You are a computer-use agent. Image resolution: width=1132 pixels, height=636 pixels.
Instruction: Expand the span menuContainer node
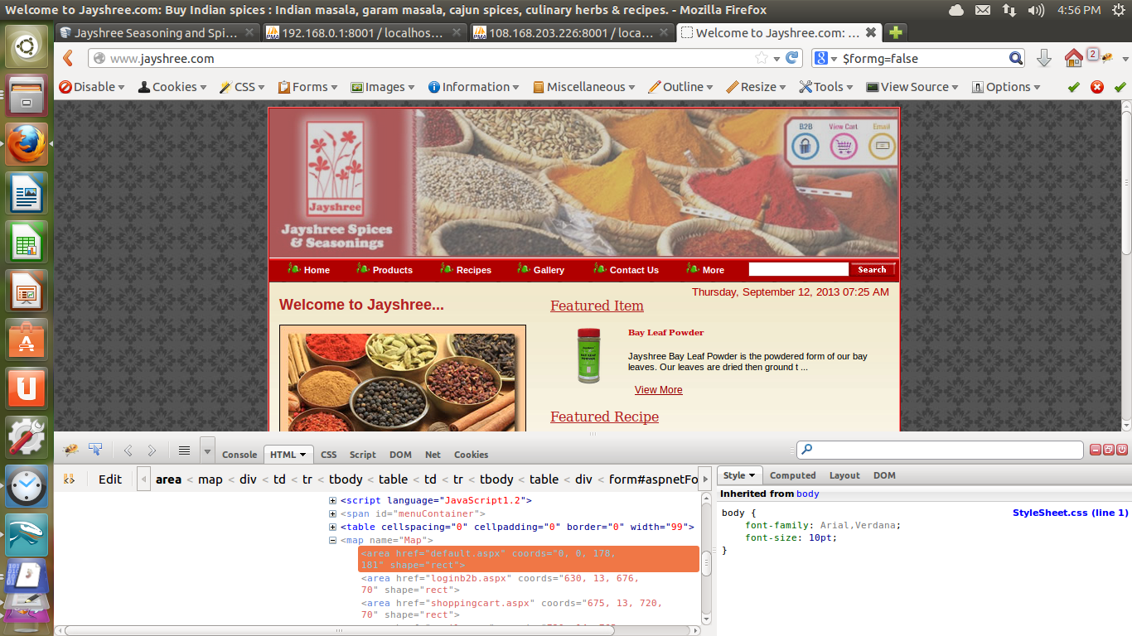click(x=333, y=513)
